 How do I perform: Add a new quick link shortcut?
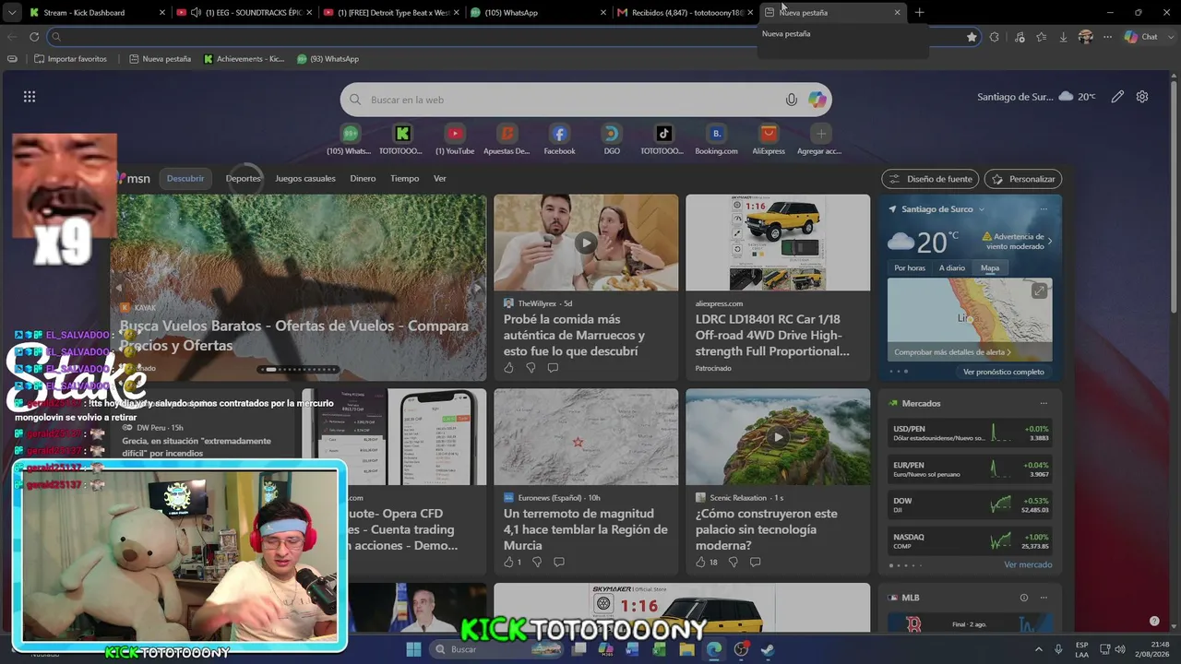click(820, 140)
